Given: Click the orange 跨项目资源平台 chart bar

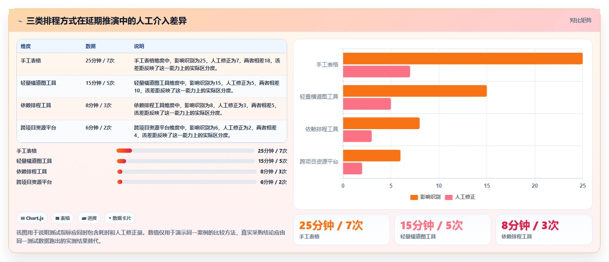Looking at the screenshot, I should click(x=372, y=155).
